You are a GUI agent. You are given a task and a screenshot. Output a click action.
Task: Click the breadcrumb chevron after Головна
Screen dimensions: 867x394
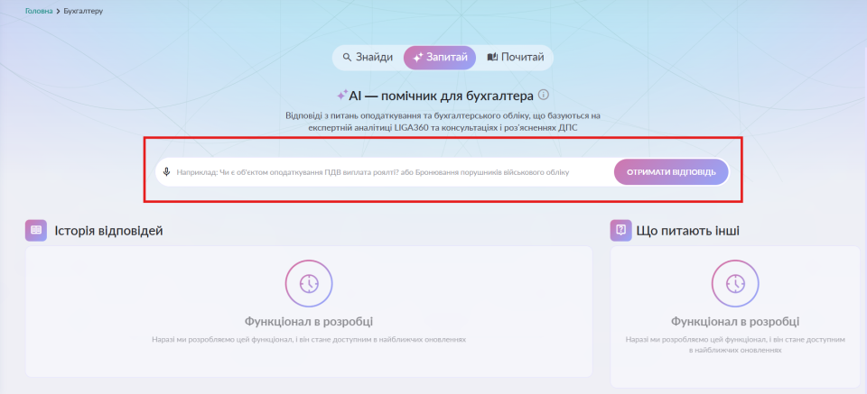tap(58, 12)
